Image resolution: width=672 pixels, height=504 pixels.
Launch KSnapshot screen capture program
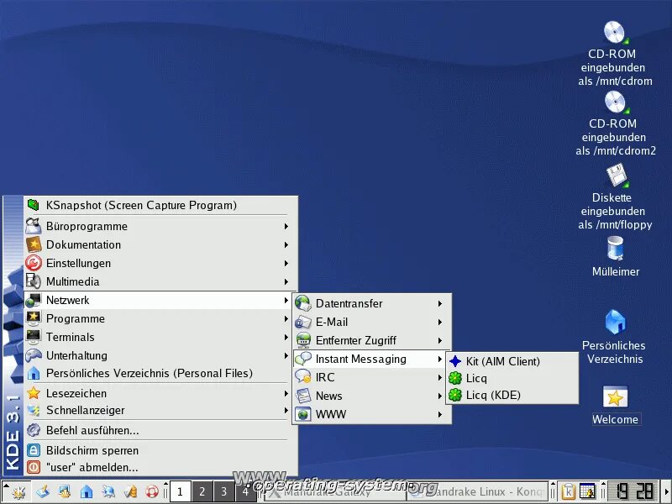(160, 205)
